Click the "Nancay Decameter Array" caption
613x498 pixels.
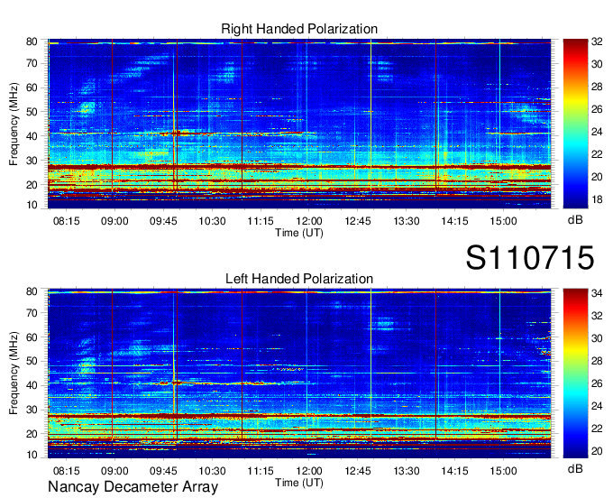pyautogui.click(x=133, y=487)
